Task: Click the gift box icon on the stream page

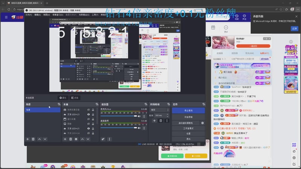Action: tap(213, 27)
